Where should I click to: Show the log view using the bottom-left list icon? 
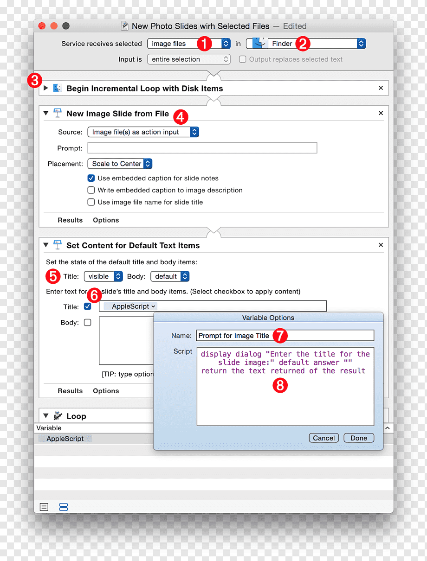pos(44,507)
